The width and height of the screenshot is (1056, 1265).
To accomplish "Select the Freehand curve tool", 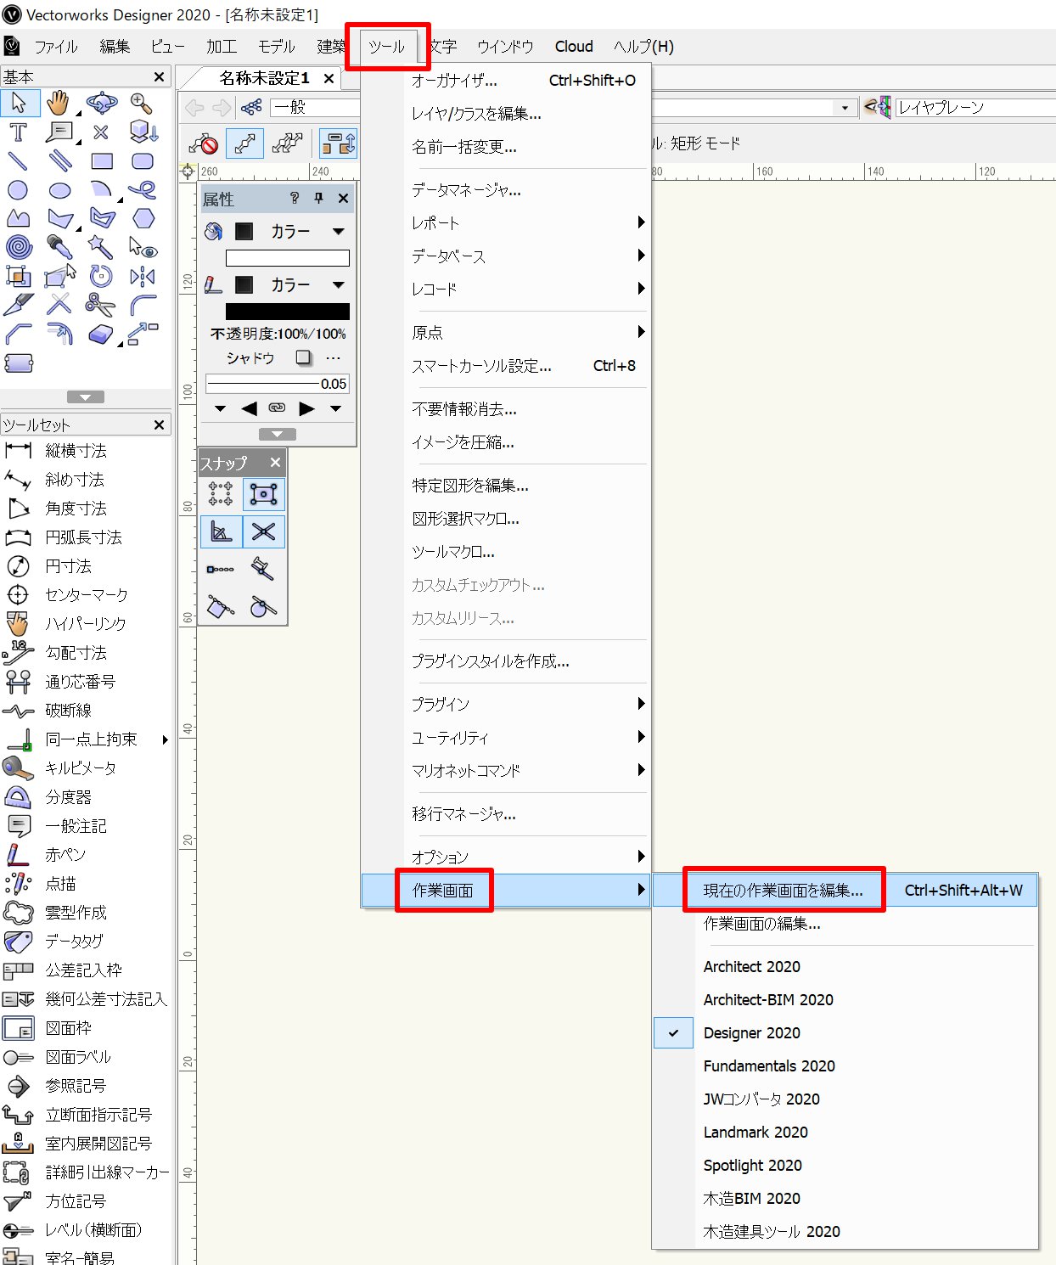I will [x=143, y=190].
